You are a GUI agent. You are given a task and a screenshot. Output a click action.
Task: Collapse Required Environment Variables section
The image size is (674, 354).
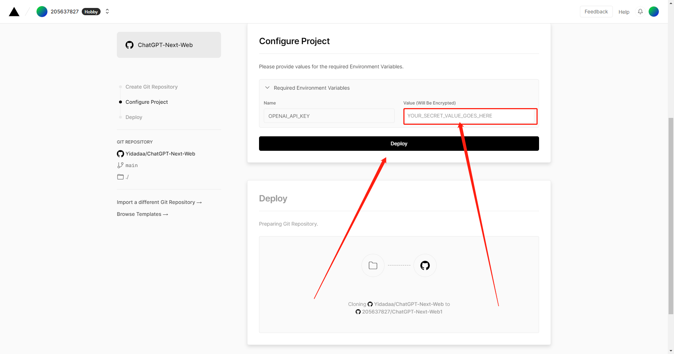click(267, 88)
